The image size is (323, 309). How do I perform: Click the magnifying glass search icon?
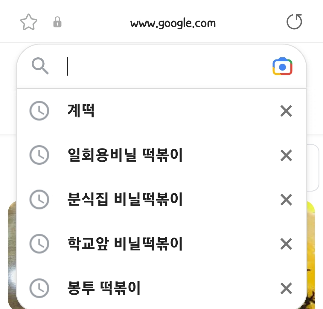click(x=40, y=66)
